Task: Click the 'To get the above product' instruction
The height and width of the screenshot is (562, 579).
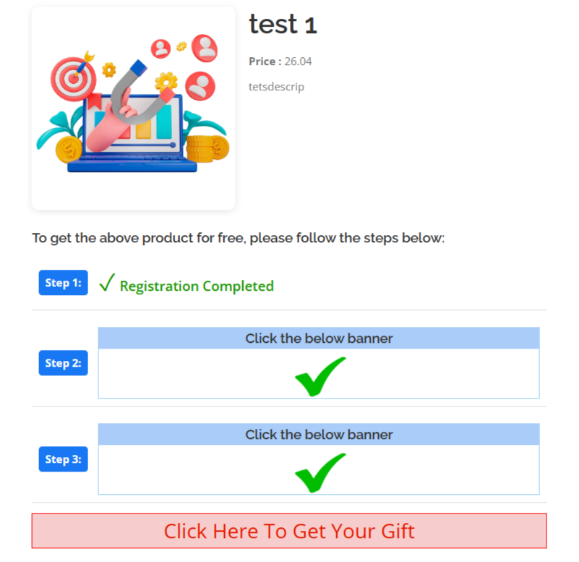Action: (238, 238)
